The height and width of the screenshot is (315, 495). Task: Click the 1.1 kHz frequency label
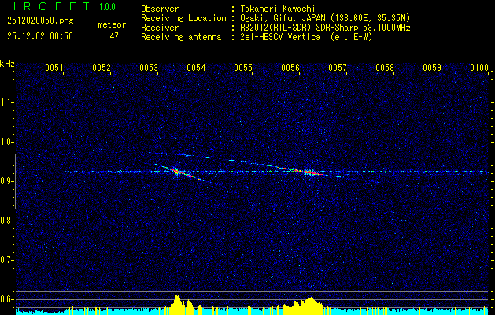[6, 102]
